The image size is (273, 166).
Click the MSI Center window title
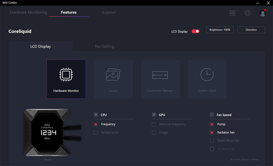(10, 3)
